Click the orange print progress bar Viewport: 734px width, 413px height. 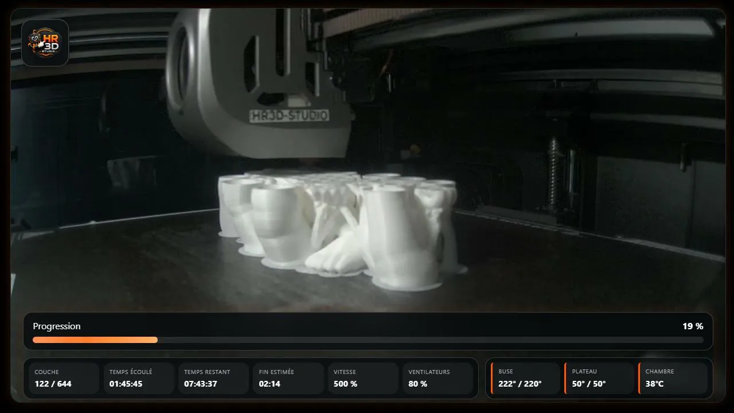click(x=368, y=340)
